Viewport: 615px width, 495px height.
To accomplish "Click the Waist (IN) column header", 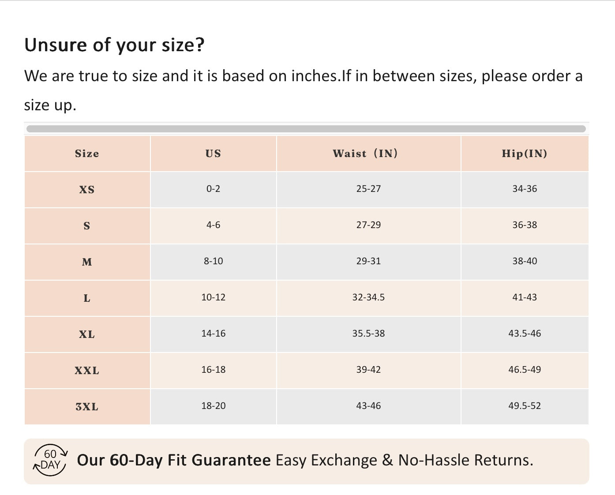I will click(x=365, y=154).
